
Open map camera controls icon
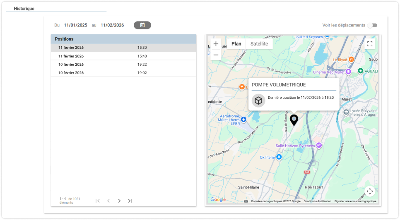[x=370, y=191]
